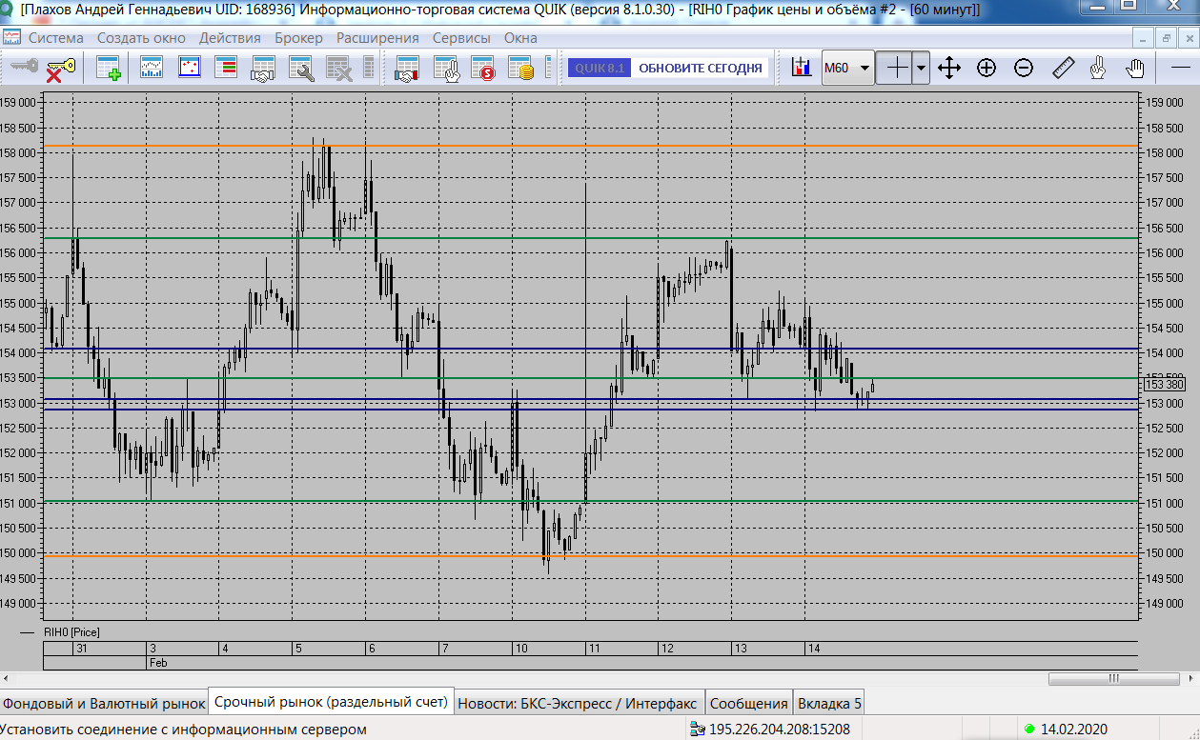Image resolution: width=1200 pixels, height=740 pixels.
Task: Minimize the inner chart window
Action: (x=1145, y=38)
